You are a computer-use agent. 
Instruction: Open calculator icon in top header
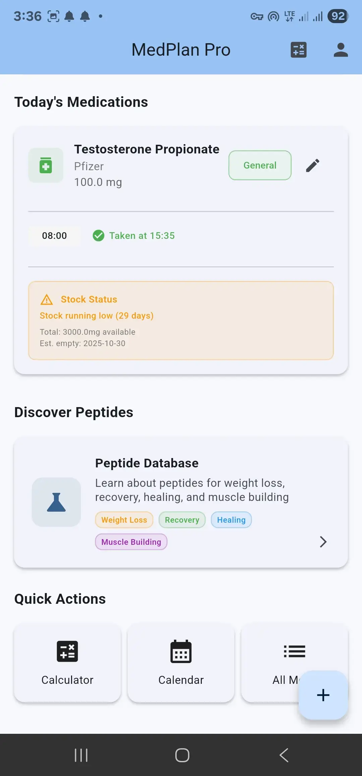click(x=298, y=50)
